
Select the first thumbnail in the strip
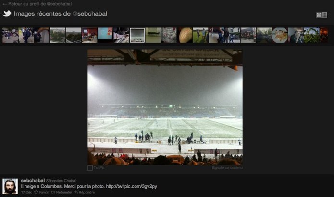[x=10, y=35]
